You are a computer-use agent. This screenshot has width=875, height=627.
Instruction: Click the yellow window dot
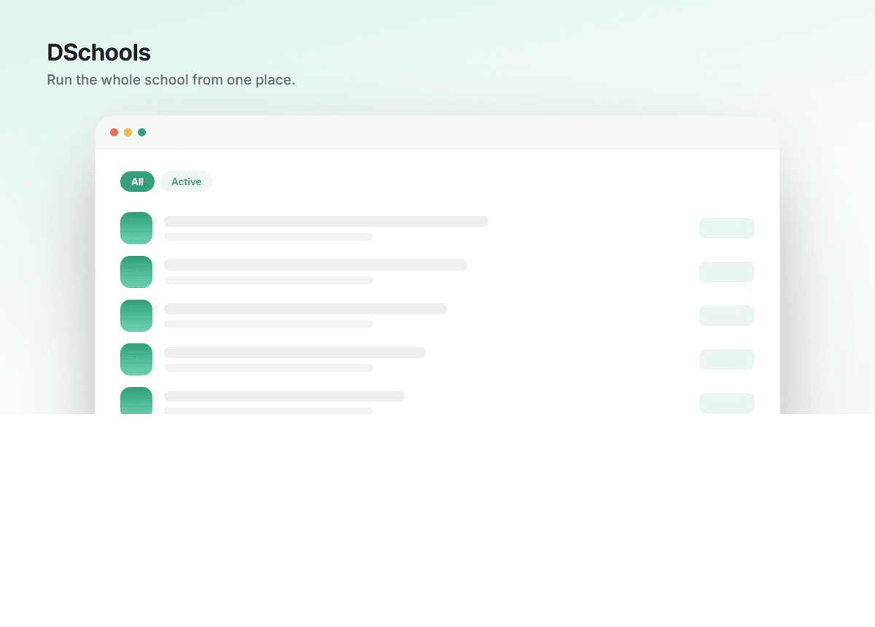click(x=128, y=132)
